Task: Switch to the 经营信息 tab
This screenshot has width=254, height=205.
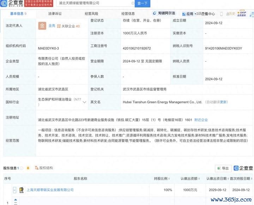Action: (128, 14)
